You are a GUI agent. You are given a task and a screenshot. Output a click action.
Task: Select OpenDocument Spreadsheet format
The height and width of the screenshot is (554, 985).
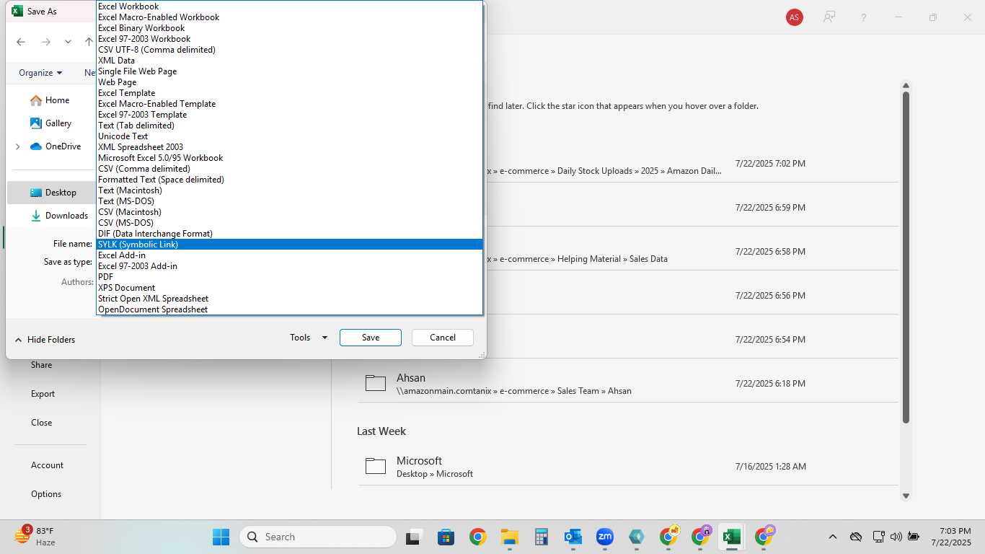289,309
